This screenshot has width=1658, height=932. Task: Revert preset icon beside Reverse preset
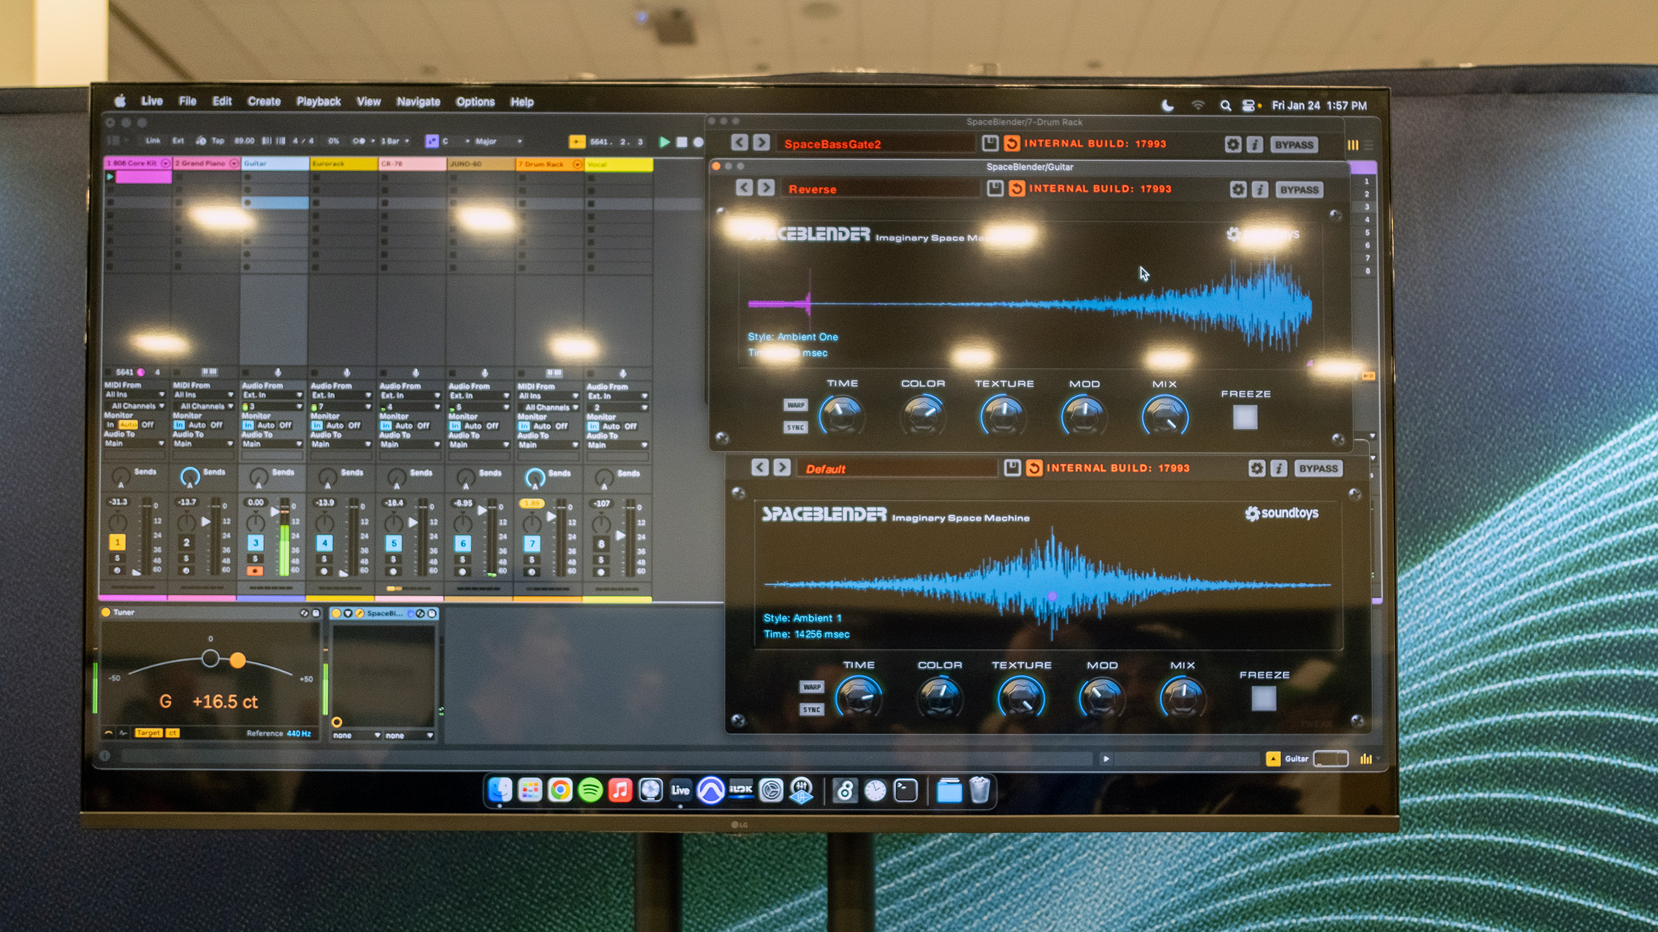tap(1017, 188)
